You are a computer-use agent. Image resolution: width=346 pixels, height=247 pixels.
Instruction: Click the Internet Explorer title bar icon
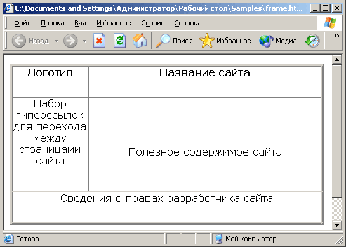[x=8, y=8]
